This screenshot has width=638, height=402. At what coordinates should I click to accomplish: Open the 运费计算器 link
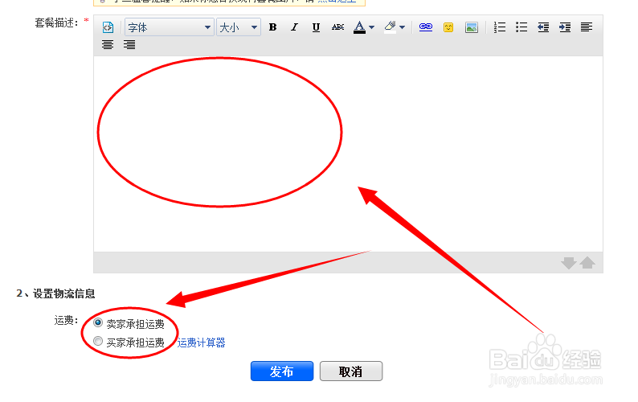coord(201,343)
